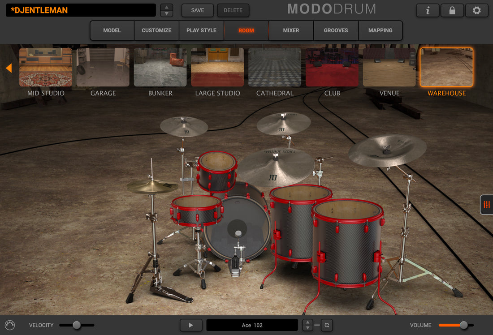Open the GROOVES tab
The image size is (493, 335).
pos(336,30)
